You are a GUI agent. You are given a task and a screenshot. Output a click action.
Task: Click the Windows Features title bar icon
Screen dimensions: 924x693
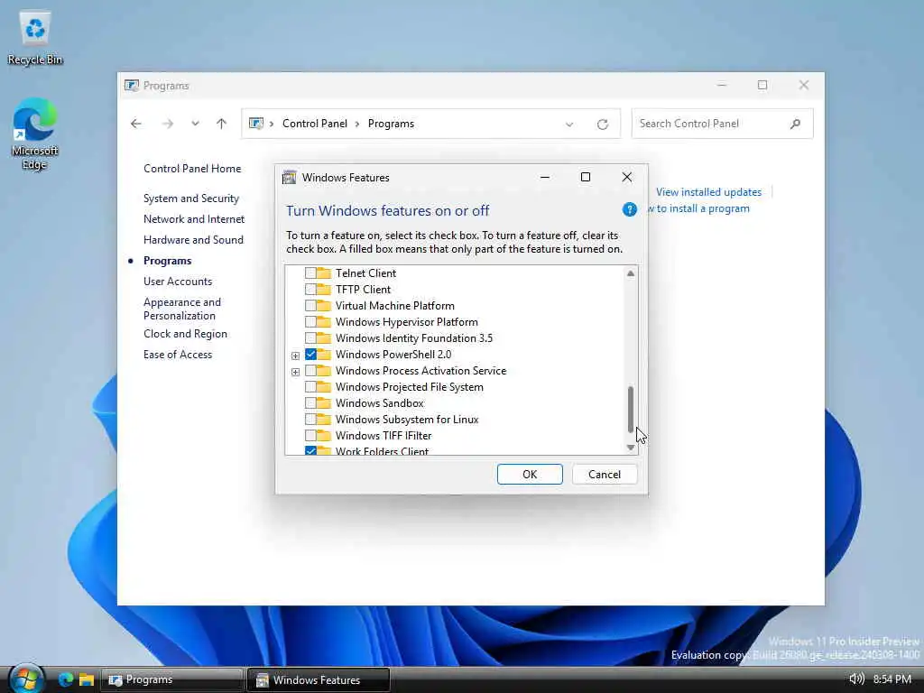[289, 178]
